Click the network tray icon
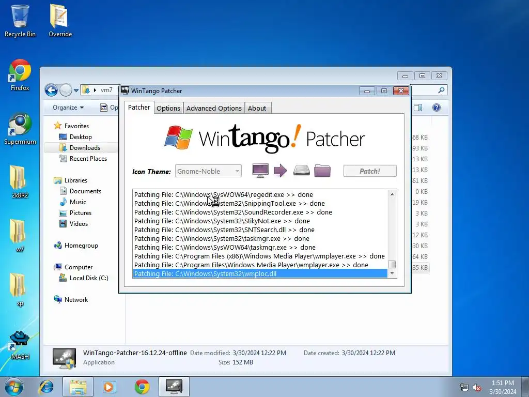The width and height of the screenshot is (529, 397). pyautogui.click(x=464, y=387)
